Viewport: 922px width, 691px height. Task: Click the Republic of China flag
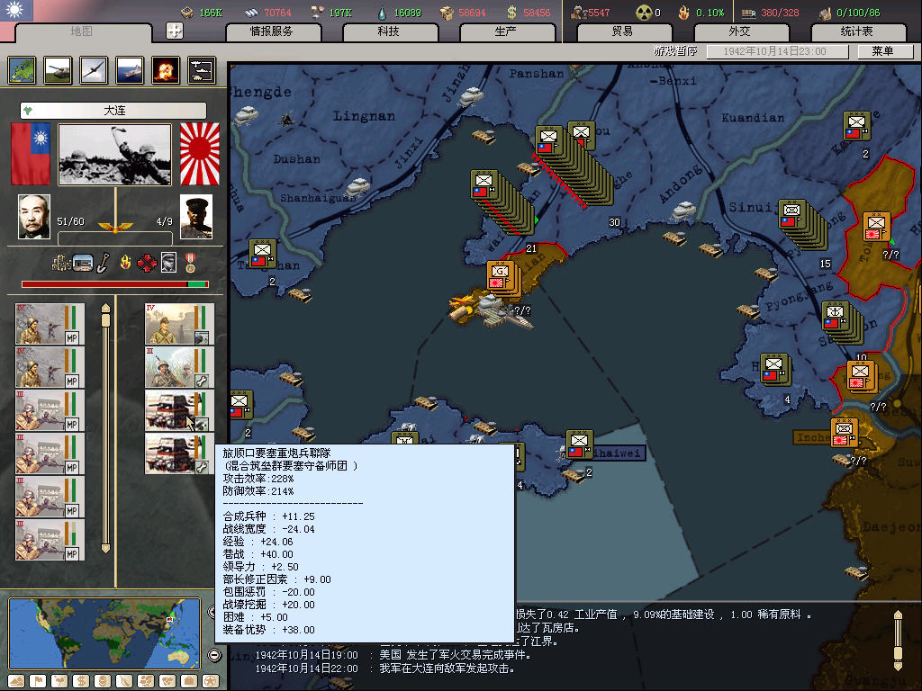point(31,153)
